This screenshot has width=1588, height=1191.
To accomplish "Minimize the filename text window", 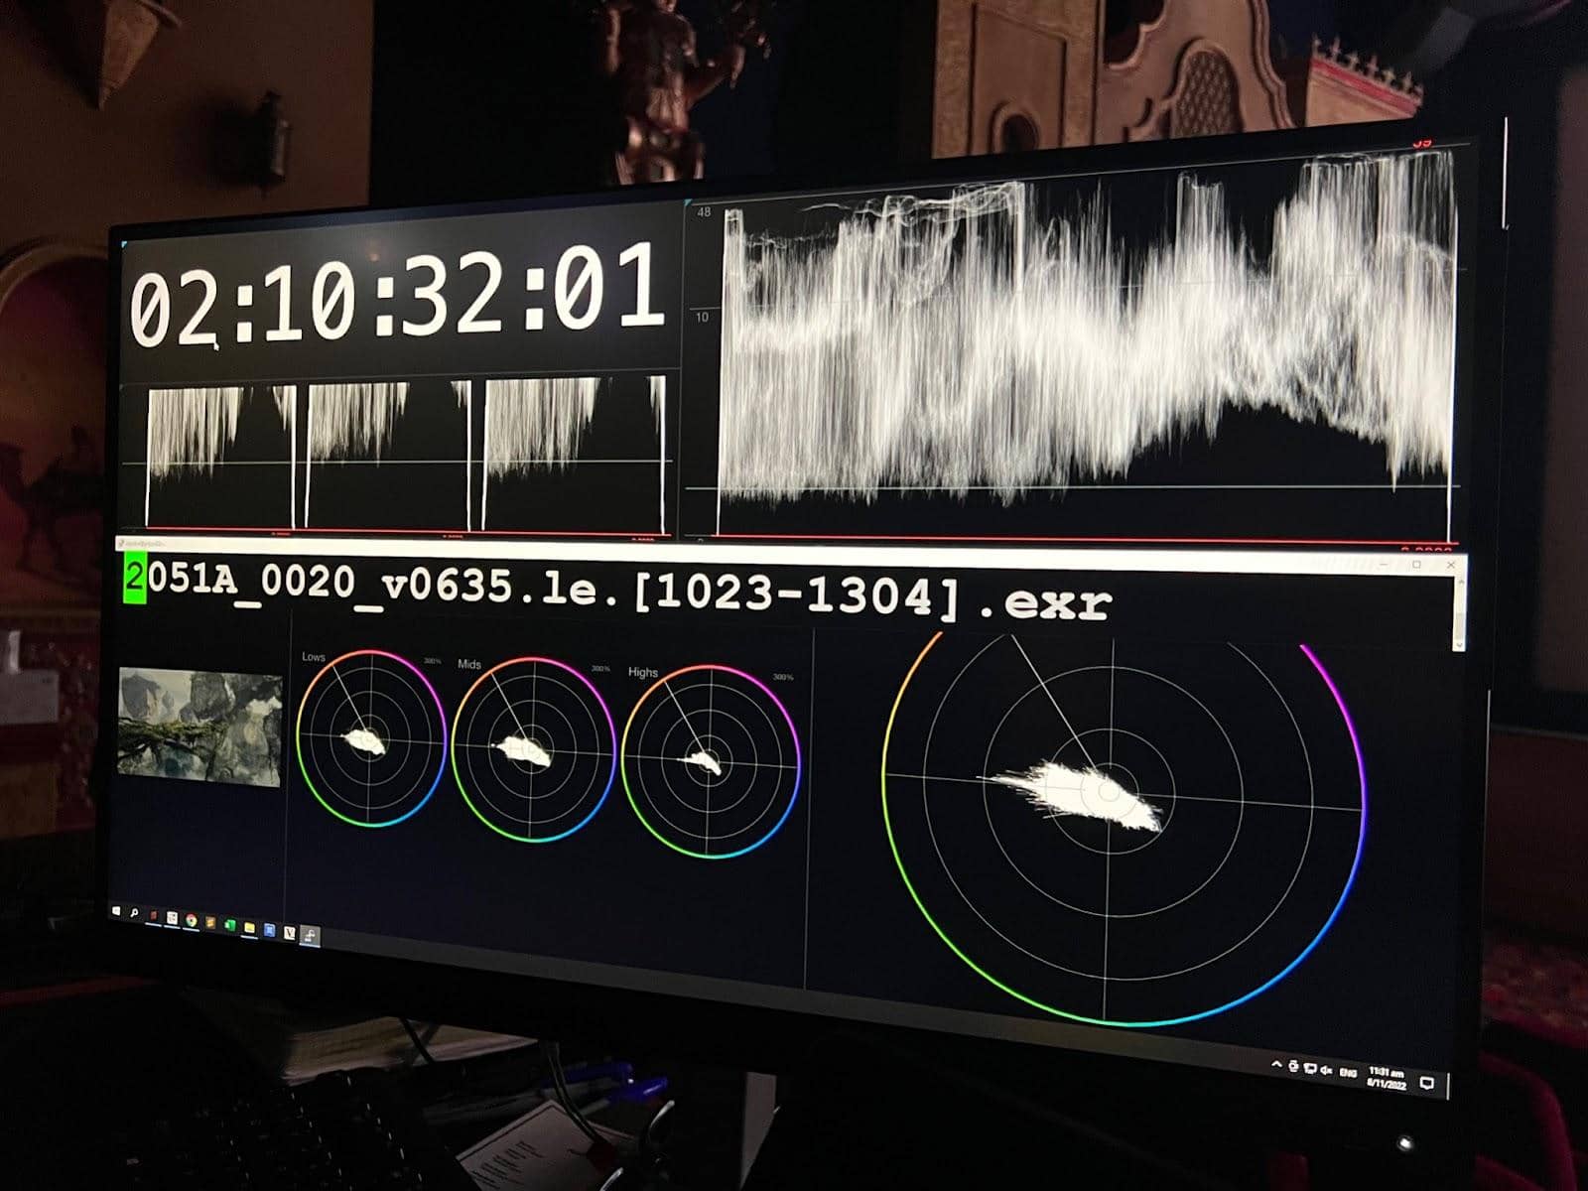I will tap(1384, 564).
